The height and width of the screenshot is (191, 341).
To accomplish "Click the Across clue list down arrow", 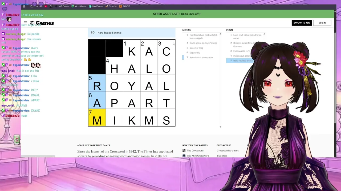I will coord(220,127).
